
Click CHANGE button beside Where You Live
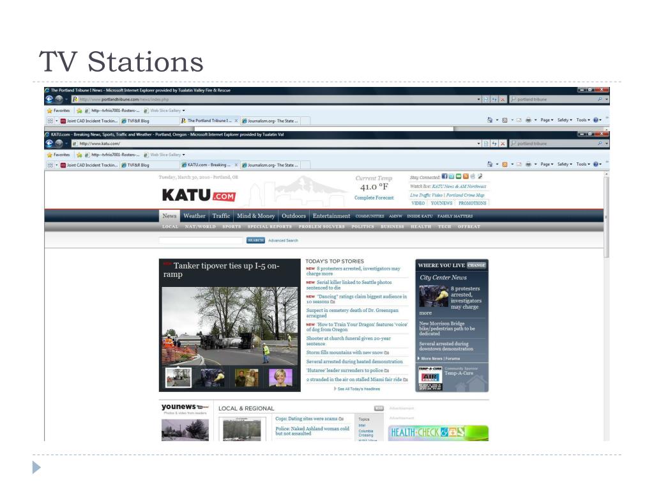coord(476,265)
